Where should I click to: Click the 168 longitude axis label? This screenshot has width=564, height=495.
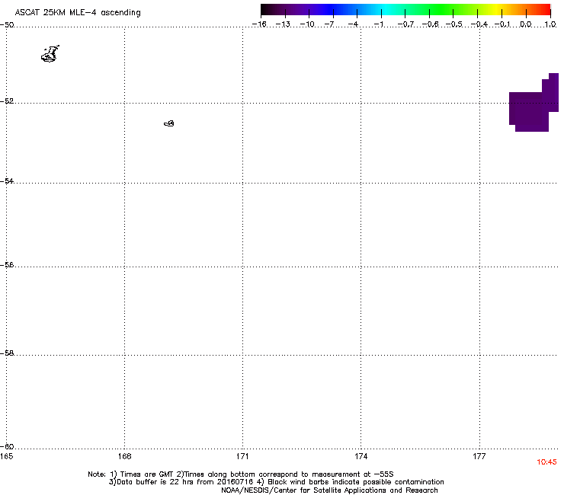click(124, 456)
